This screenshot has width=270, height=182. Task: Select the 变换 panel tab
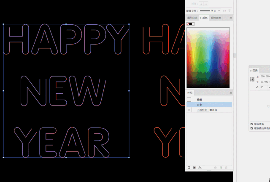click(254, 71)
